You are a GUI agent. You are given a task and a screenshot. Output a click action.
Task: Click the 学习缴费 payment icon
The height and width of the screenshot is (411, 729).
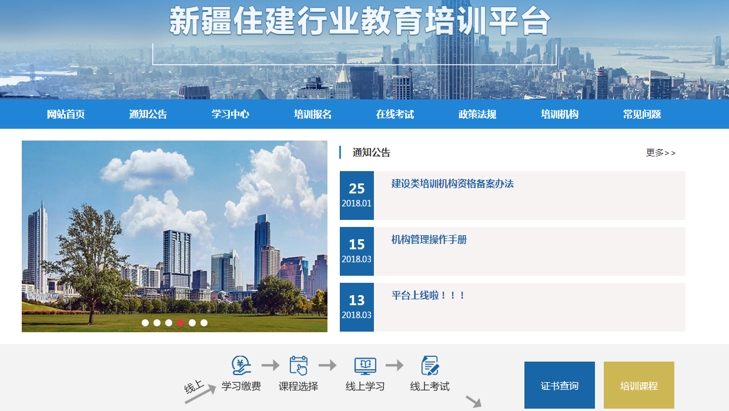[241, 366]
